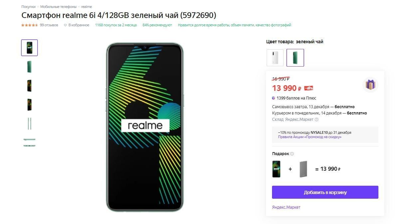Open the last top-and-bottom view thumbnail

click(30, 142)
